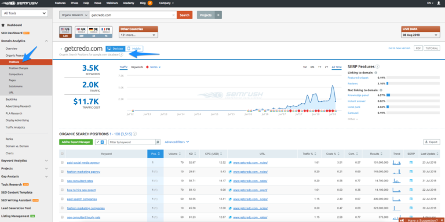Tick checkbox for seo consultant rates
Screen dimensions: 445x222
click(x=62, y=180)
